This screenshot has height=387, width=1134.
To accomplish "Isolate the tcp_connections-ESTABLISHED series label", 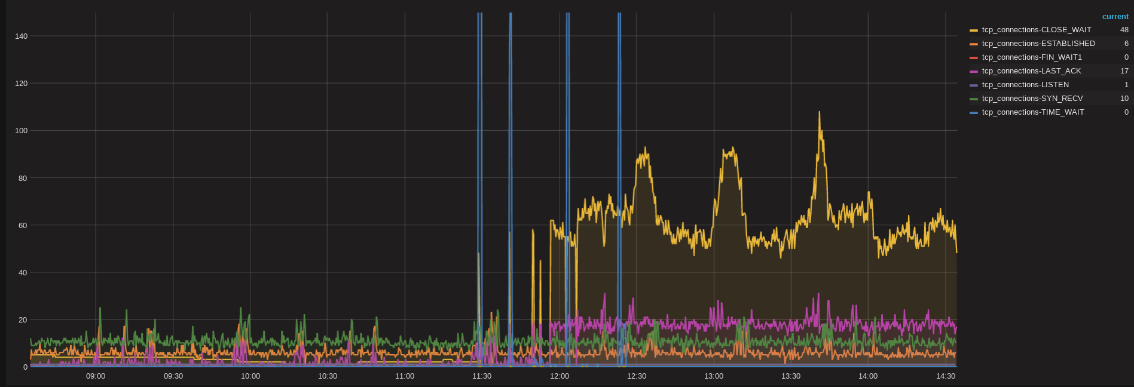I will (1038, 44).
